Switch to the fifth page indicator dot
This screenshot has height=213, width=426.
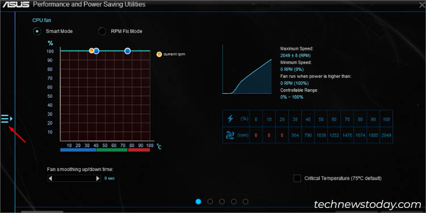click(245, 202)
